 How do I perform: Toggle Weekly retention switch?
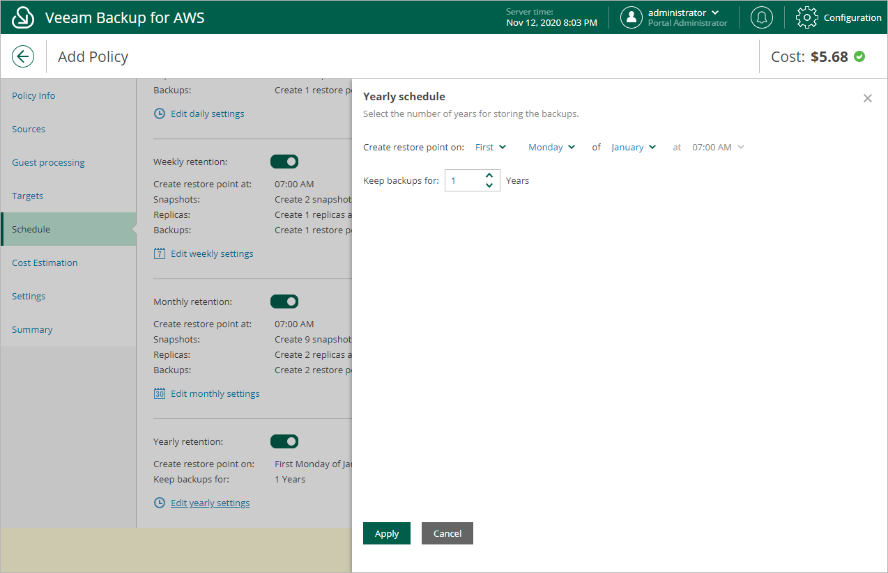(x=284, y=162)
